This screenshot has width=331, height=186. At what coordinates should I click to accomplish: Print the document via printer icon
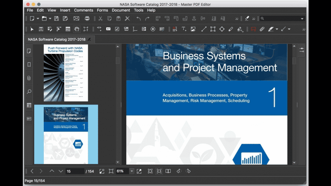(x=87, y=19)
